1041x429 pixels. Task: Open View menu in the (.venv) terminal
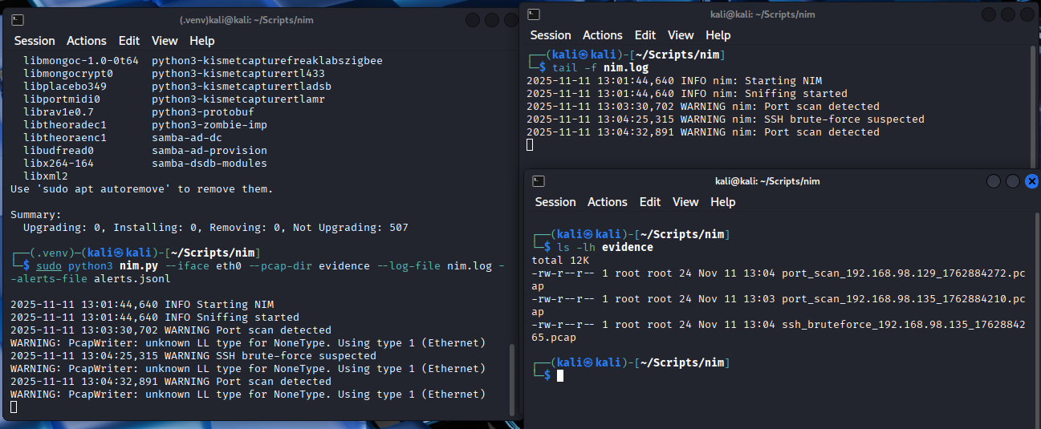(165, 41)
